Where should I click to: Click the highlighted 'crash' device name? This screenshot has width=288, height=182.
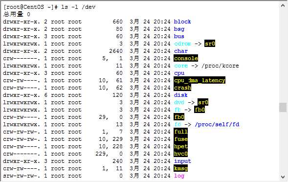(x=182, y=88)
